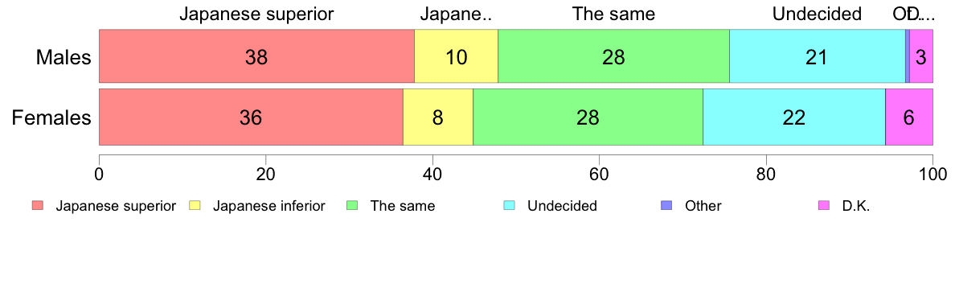Select the Males yellow segment labeled 10
The height and width of the screenshot is (296, 955).
(x=456, y=56)
